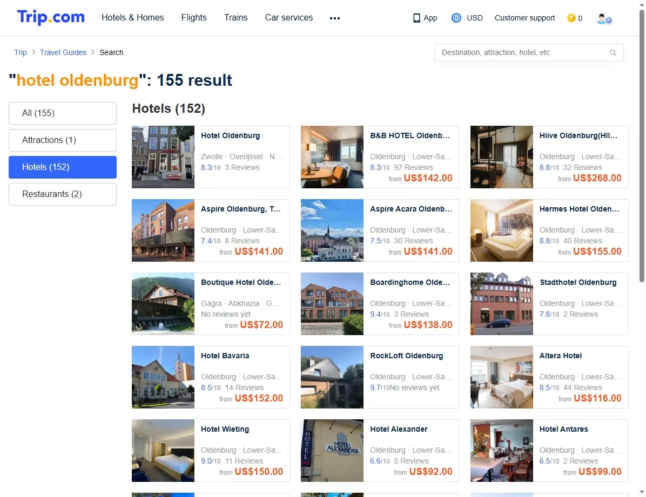Click Altera Hotel title
646x497 pixels.
560,356
